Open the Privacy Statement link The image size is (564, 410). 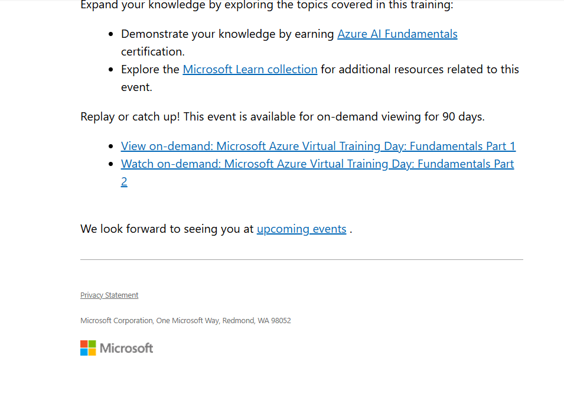coord(109,295)
